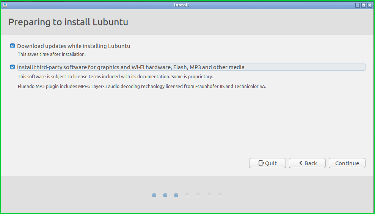Viewport: 375px width, 214px height.
Task: Go Back to previous step
Action: tap(307, 163)
